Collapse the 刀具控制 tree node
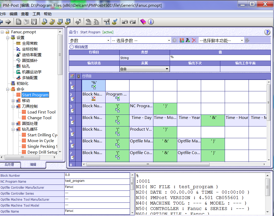274x216 pixels. (13, 106)
